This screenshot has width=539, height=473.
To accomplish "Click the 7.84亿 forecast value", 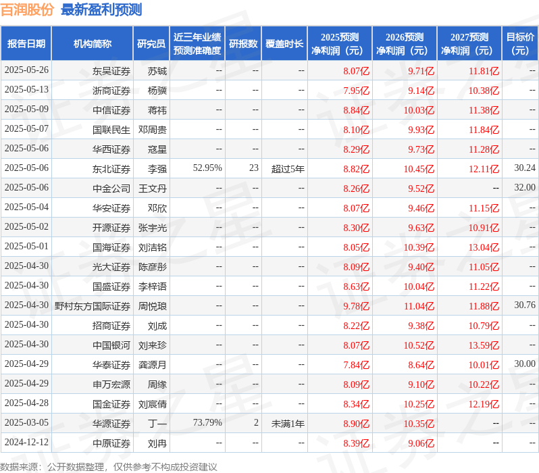I will [357, 366].
